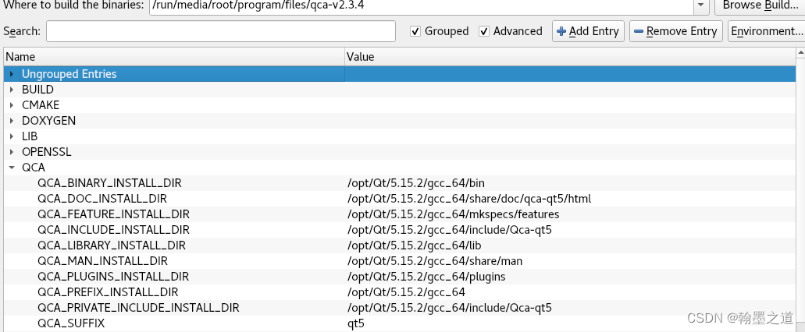Viewport: 805px width, 332px height.
Task: Click the plus icon on Add Entry
Action: coord(561,31)
